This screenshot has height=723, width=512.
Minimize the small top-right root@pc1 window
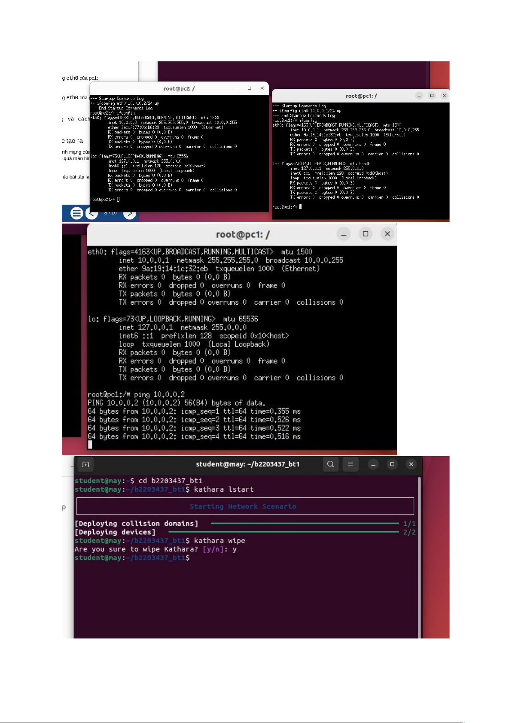(419, 96)
